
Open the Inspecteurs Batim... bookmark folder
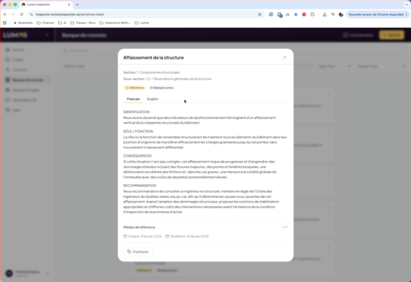pos(115,23)
